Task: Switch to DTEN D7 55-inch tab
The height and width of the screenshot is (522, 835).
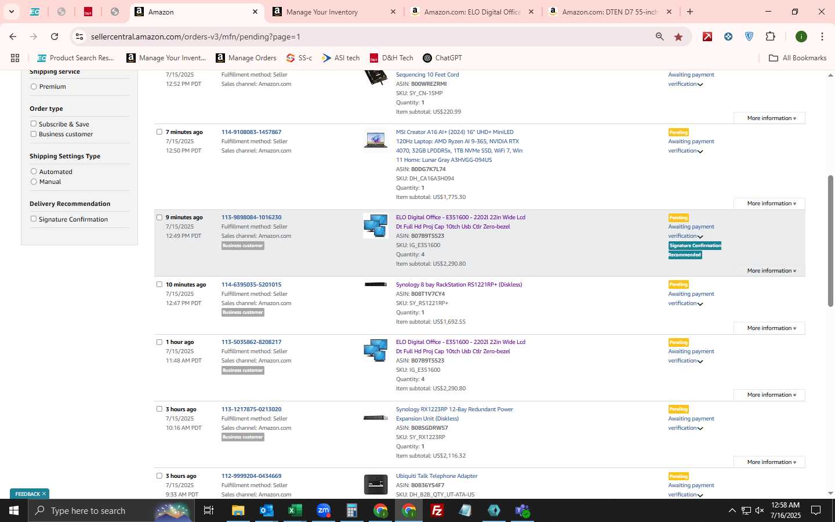Action: pyautogui.click(x=610, y=12)
